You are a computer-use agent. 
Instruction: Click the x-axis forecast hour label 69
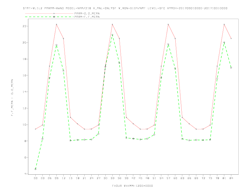click(x=196, y=178)
